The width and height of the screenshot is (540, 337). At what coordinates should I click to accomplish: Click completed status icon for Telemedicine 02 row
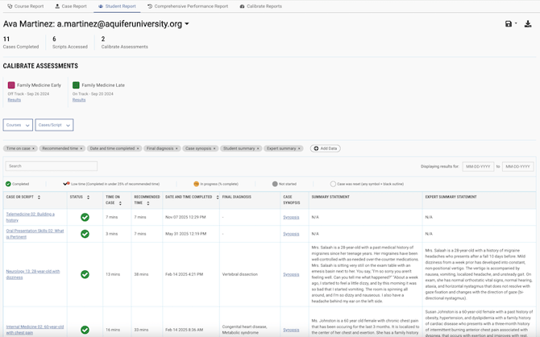[85, 217]
